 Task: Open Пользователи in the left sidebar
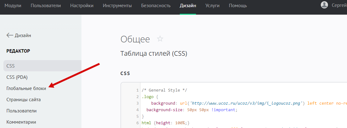coord(22,111)
